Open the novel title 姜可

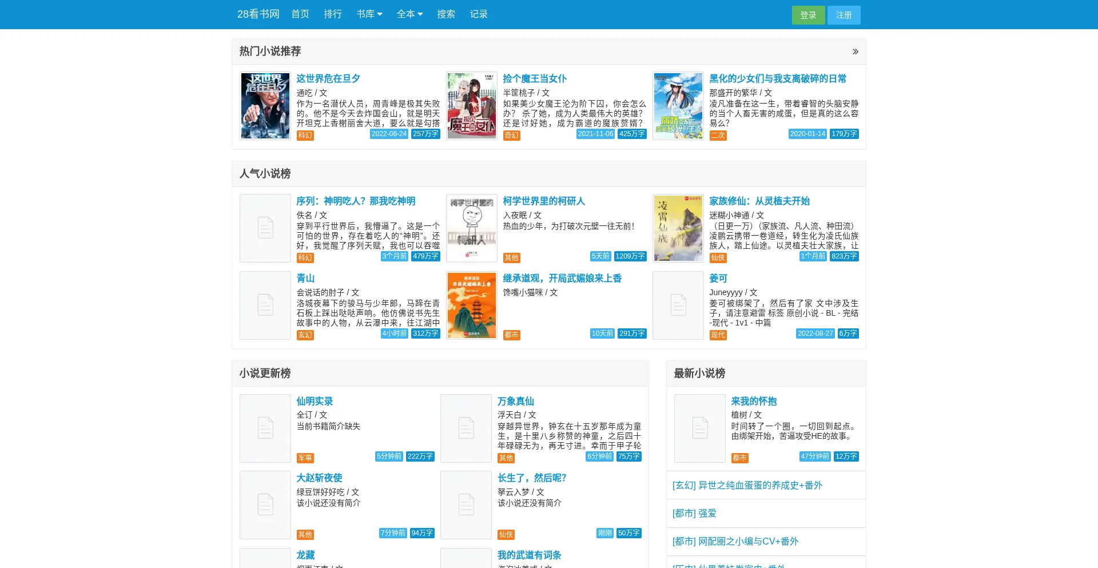click(x=718, y=279)
